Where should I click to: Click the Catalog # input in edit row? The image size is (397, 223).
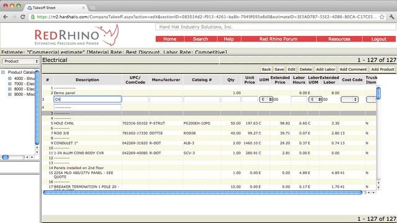pyautogui.click(x=202, y=99)
